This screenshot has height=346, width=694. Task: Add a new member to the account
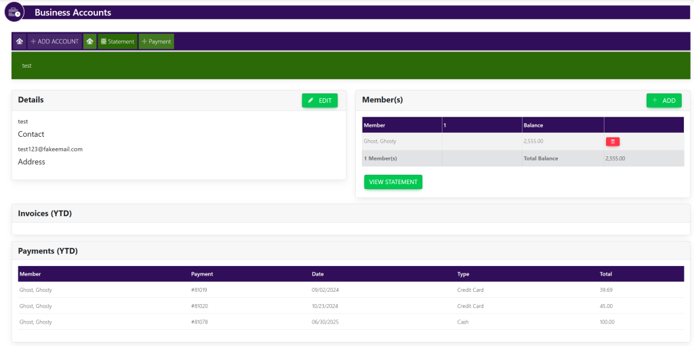[x=664, y=100]
